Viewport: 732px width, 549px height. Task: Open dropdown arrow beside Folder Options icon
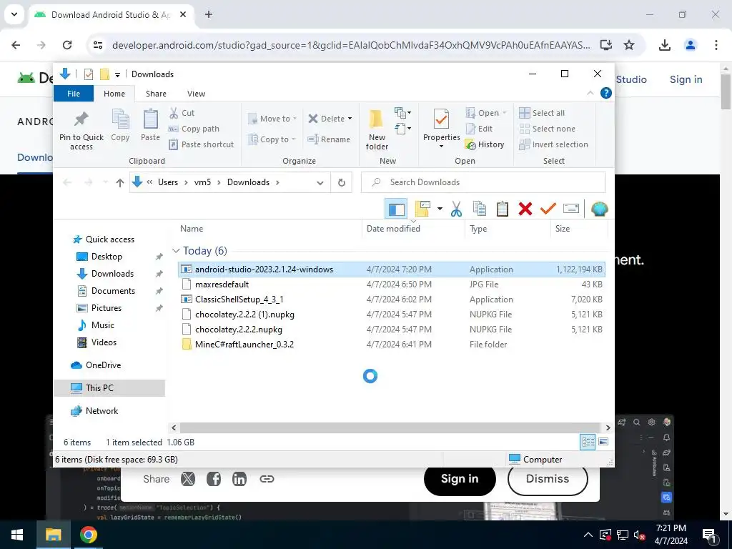[x=440, y=209]
